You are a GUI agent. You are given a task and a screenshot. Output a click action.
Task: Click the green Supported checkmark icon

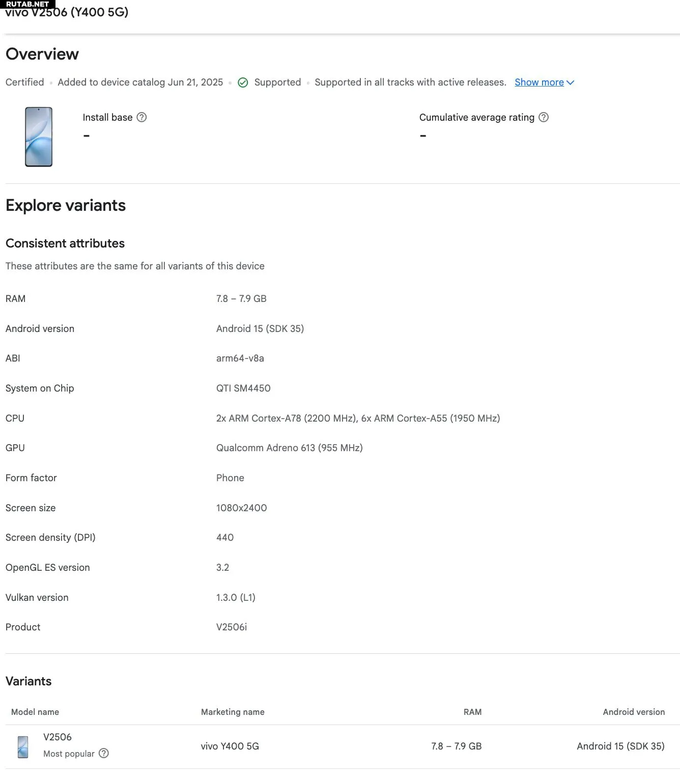pos(243,82)
